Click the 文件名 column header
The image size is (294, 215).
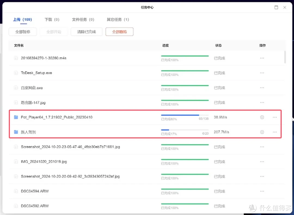click(19, 45)
